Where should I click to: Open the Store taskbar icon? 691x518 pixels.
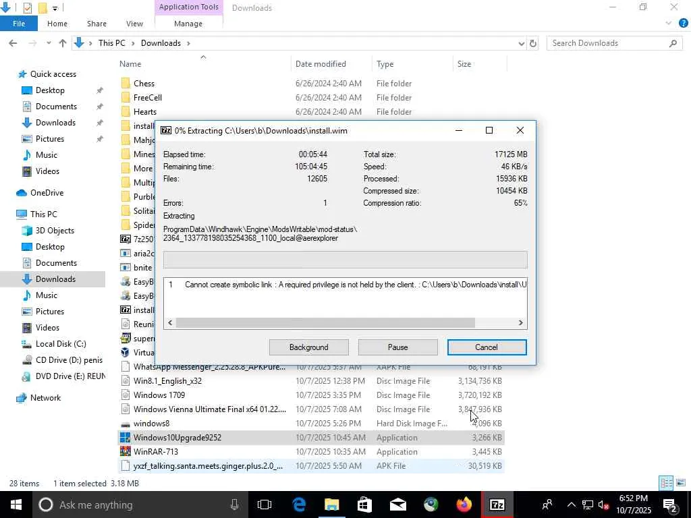pos(365,505)
